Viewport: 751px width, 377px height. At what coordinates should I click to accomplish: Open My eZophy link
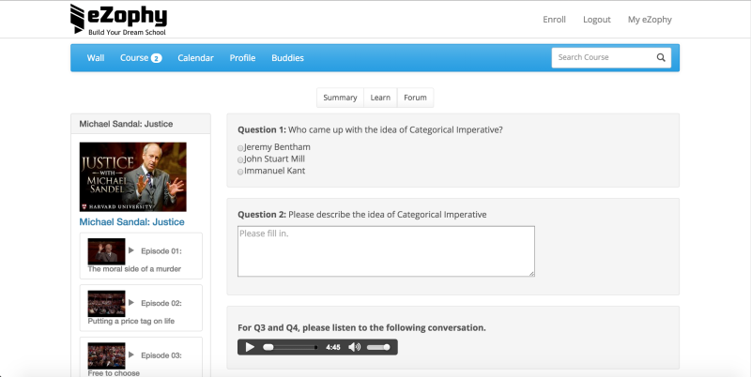click(x=650, y=20)
